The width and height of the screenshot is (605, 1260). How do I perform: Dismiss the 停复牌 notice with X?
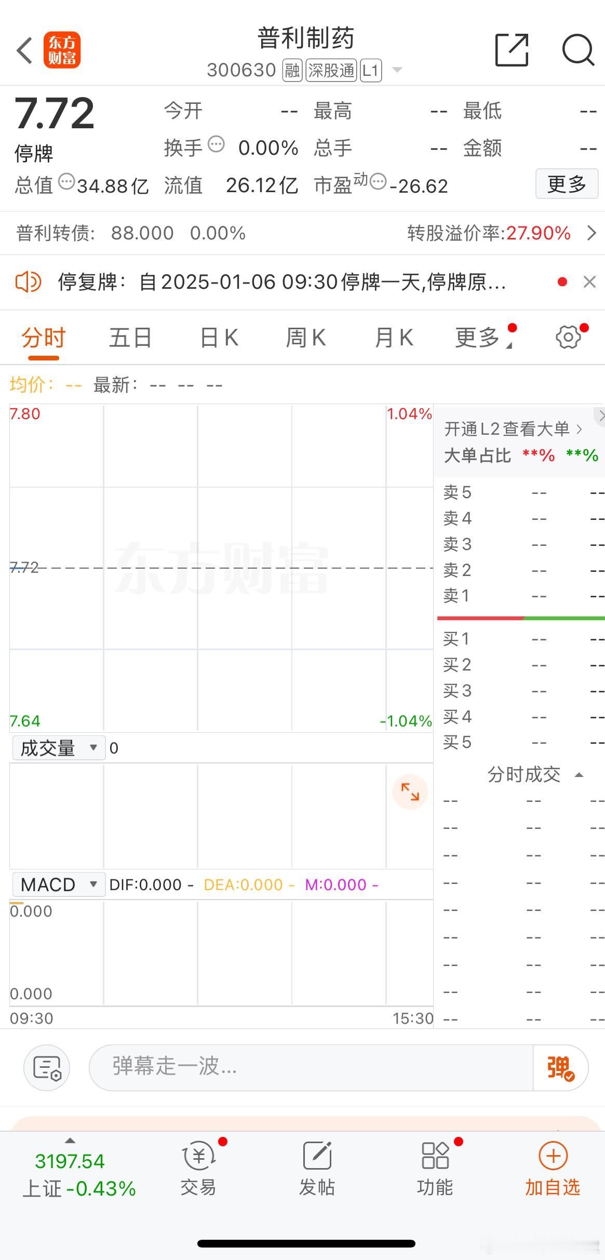(589, 282)
